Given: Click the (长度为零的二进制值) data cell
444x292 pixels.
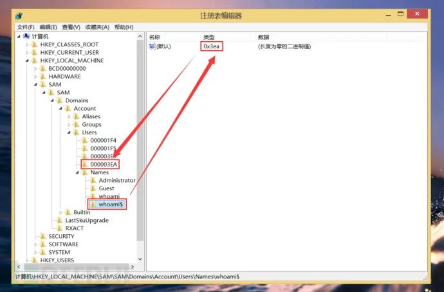Looking at the screenshot, I should 284,46.
